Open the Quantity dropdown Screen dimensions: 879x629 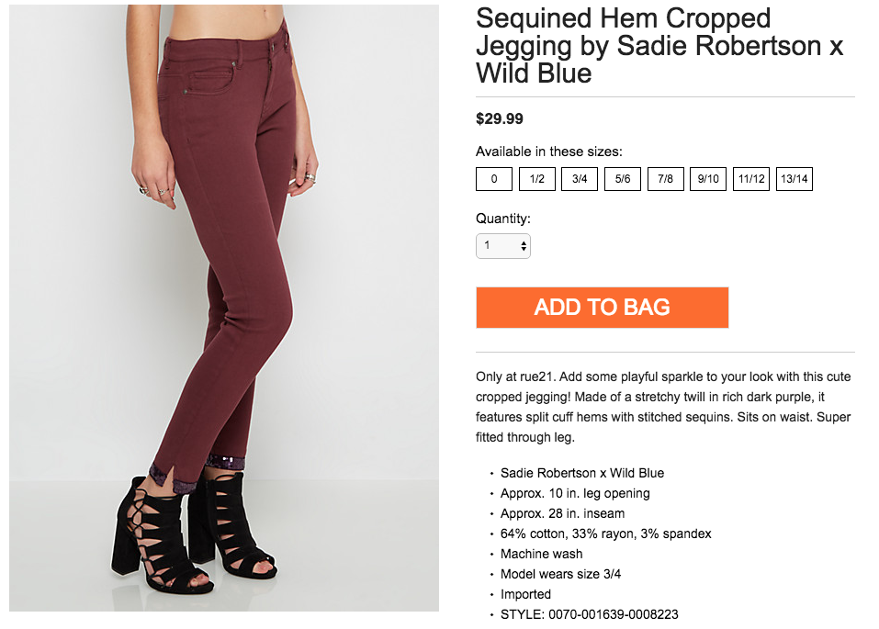click(x=503, y=246)
